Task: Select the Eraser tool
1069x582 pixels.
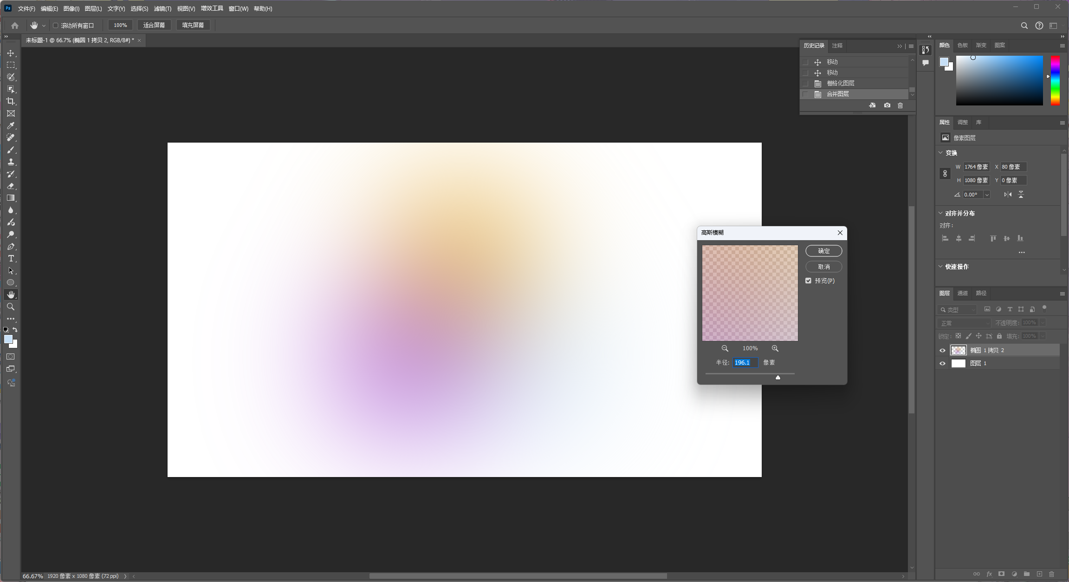Action: pos(11,186)
